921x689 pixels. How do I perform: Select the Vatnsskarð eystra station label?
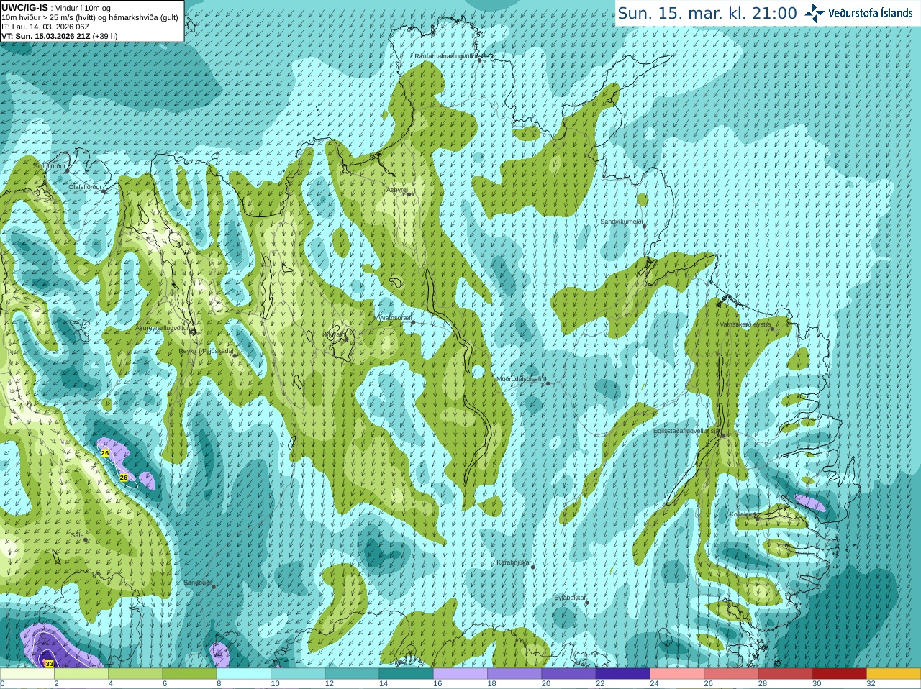[x=745, y=324]
